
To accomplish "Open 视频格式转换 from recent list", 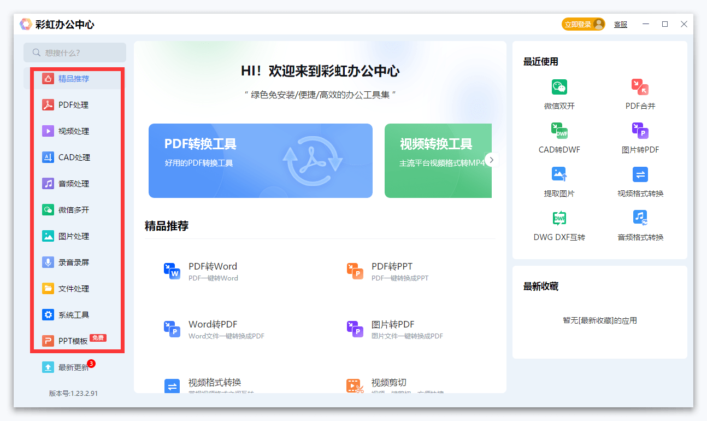I will point(639,180).
